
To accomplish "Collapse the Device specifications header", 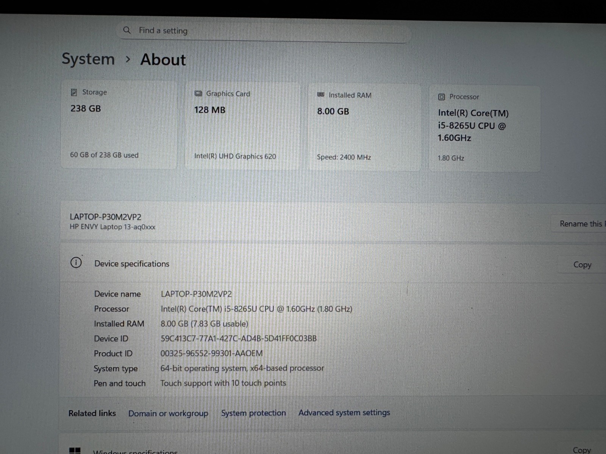I will [x=333, y=263].
